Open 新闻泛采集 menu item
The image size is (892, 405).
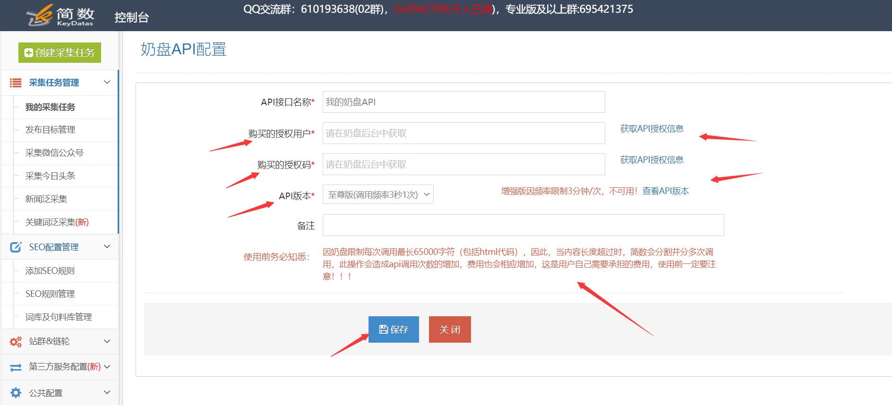pos(46,199)
